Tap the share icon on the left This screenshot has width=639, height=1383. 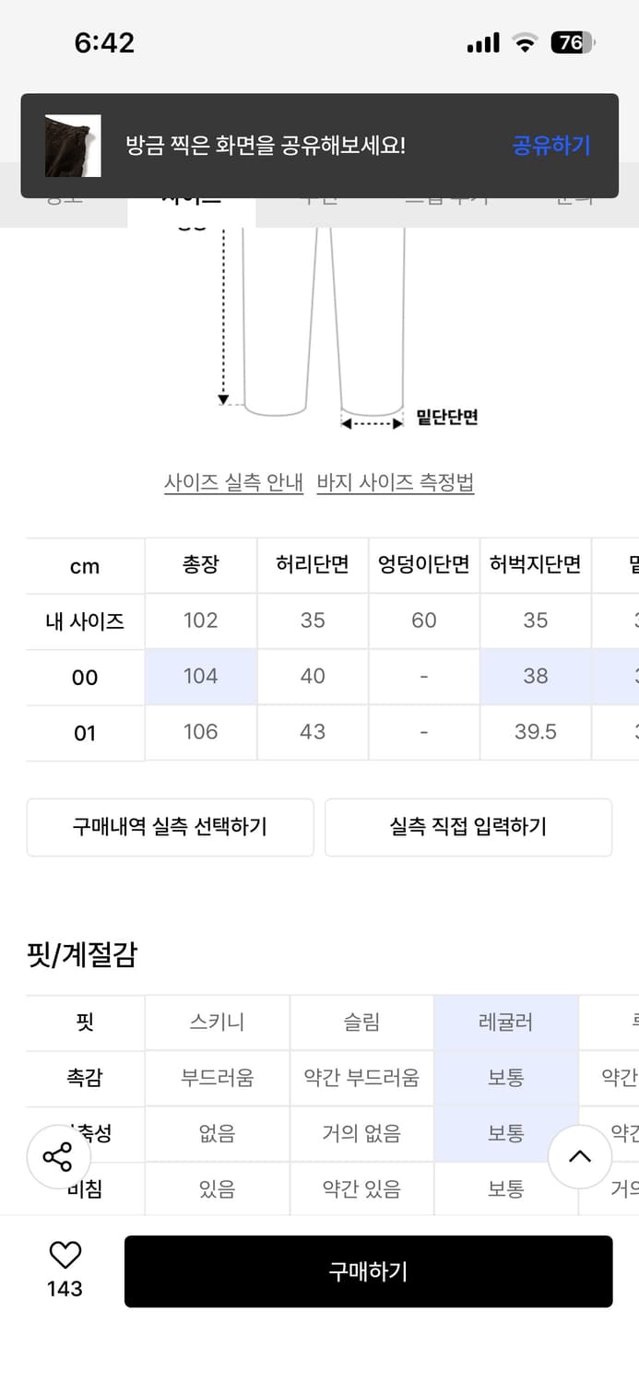tap(58, 1156)
